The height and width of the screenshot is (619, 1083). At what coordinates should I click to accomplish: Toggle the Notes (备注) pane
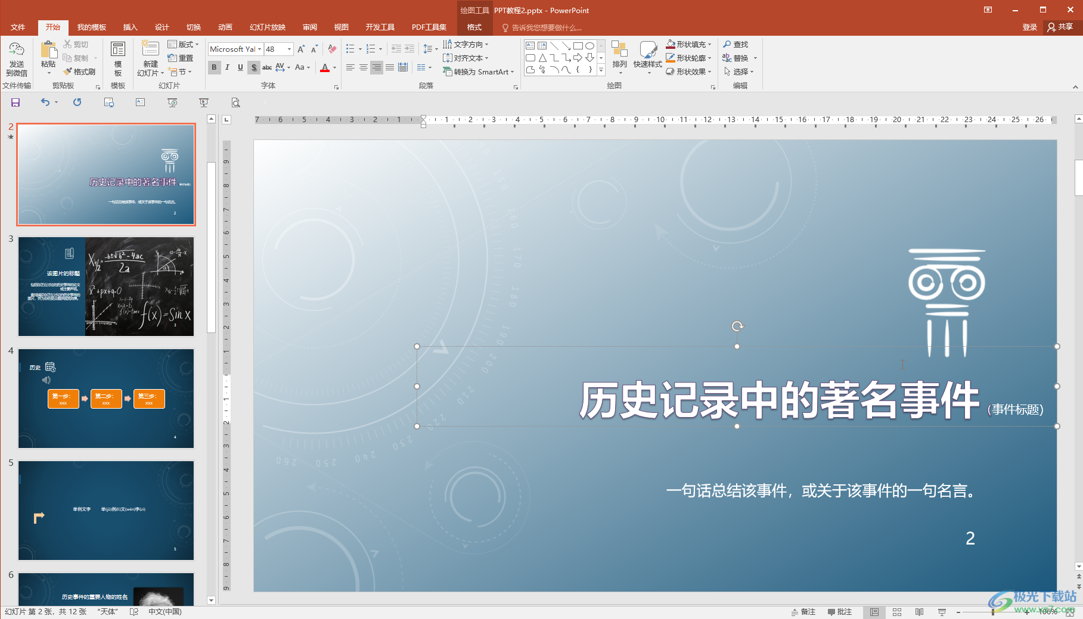(803, 612)
